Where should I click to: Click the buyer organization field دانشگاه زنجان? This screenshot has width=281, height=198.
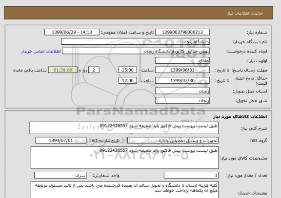coord(135,42)
